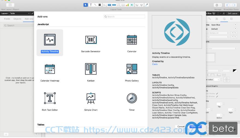This screenshot has width=240, height=138.
Task: Select the Text tool in toolbar
Action: [91, 5]
